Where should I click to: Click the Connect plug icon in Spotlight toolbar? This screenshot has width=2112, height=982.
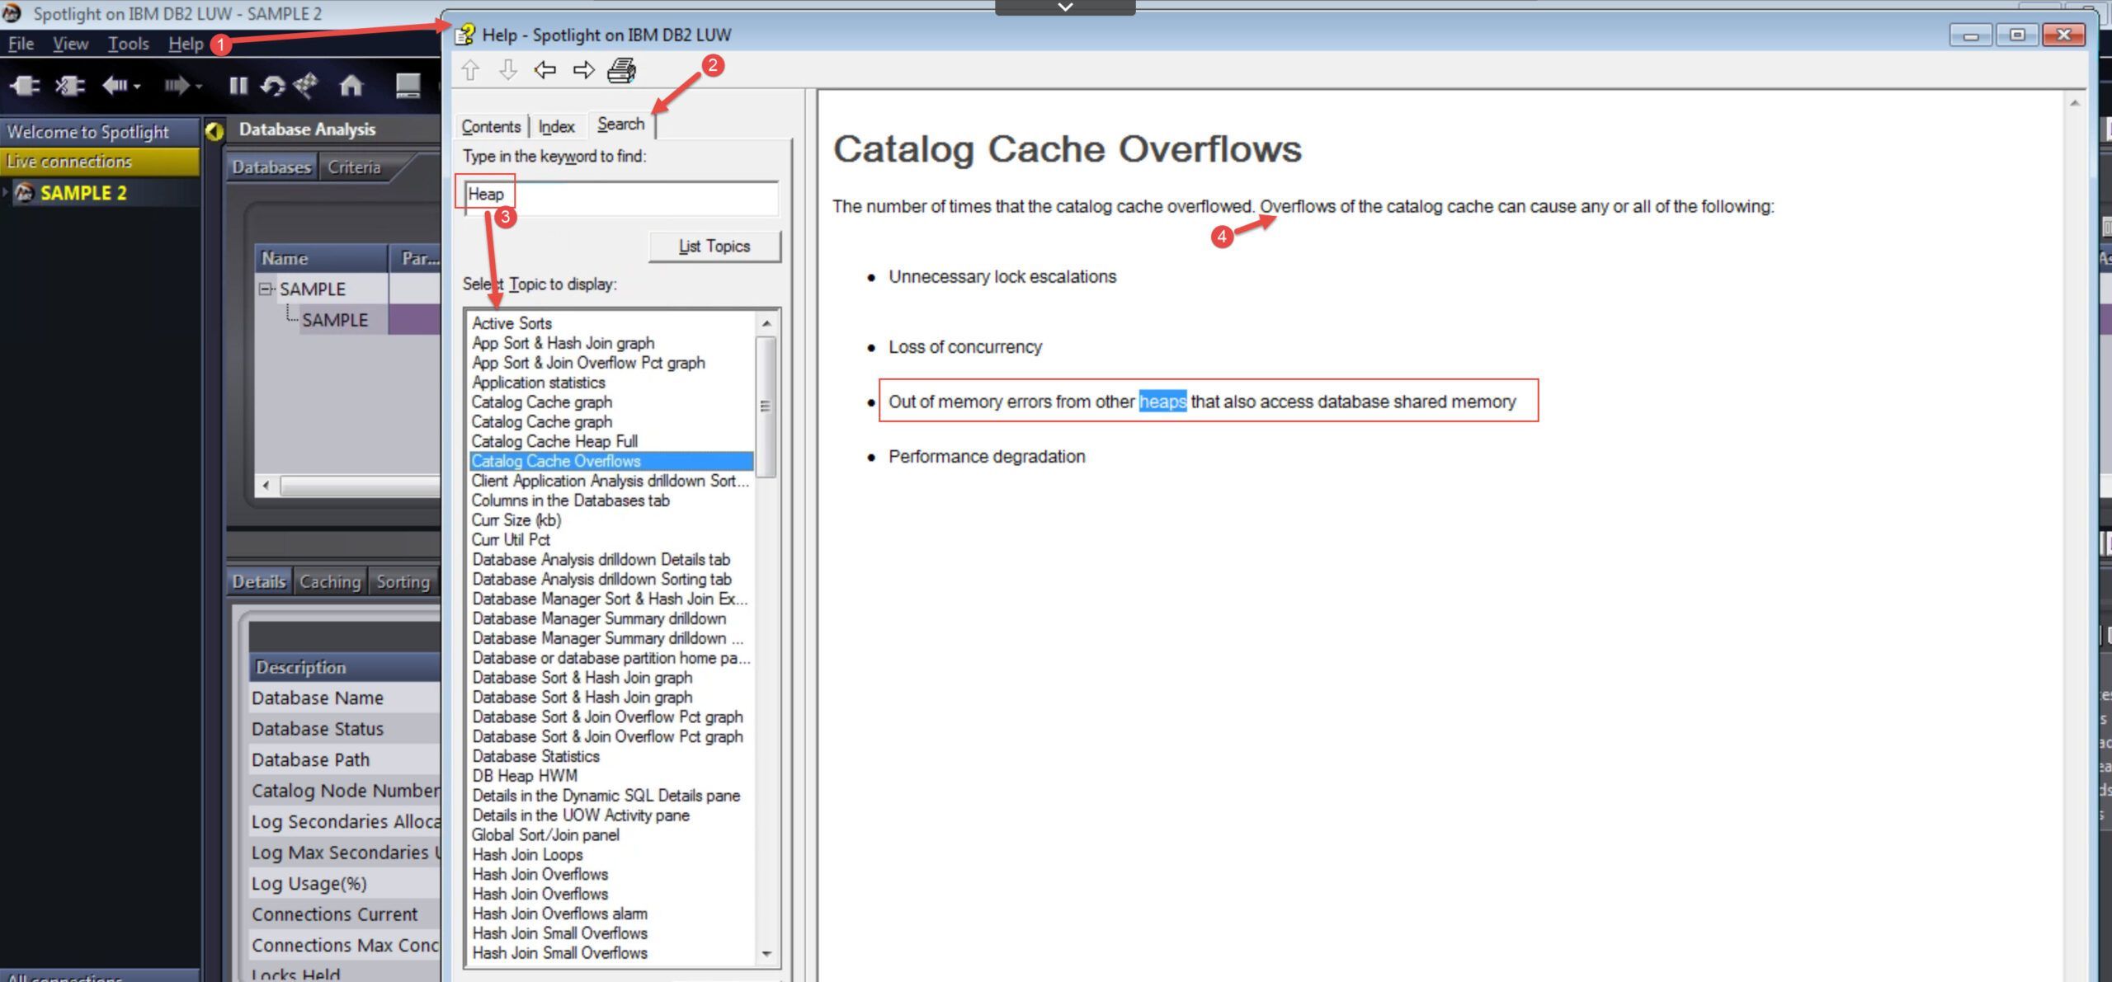25,85
